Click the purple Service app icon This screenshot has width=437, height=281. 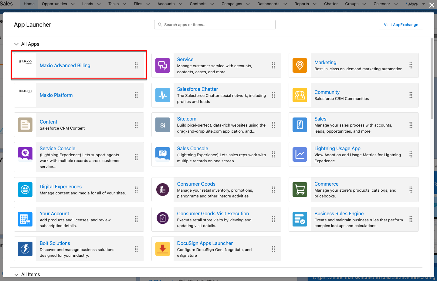click(163, 65)
